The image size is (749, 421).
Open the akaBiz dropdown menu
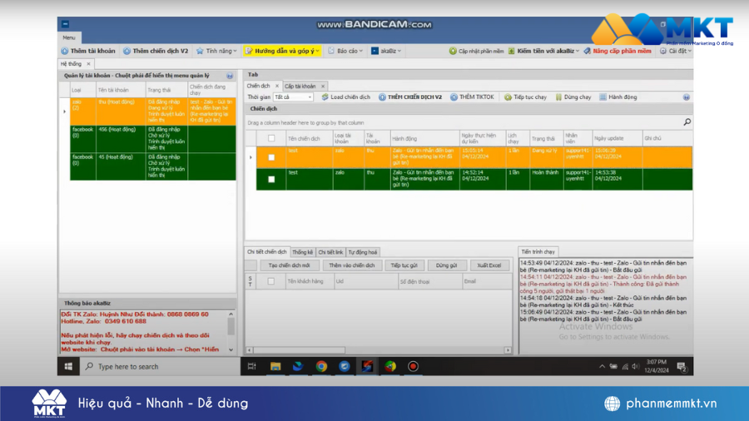pyautogui.click(x=386, y=51)
